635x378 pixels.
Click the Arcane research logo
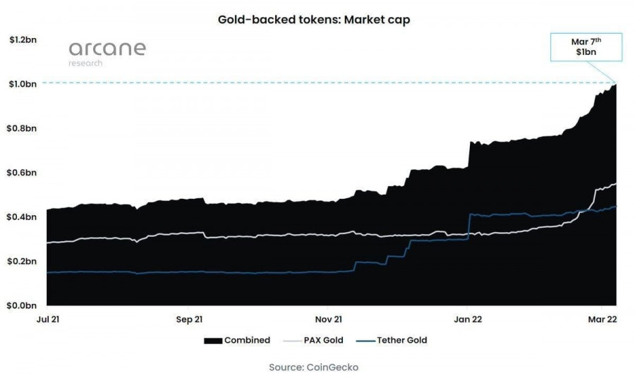pyautogui.click(x=107, y=54)
